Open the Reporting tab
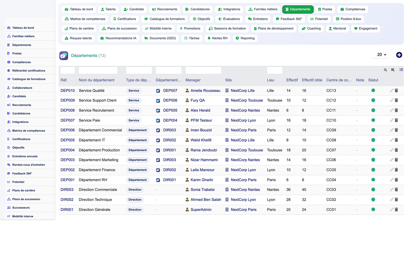The image size is (411, 254). [245, 38]
